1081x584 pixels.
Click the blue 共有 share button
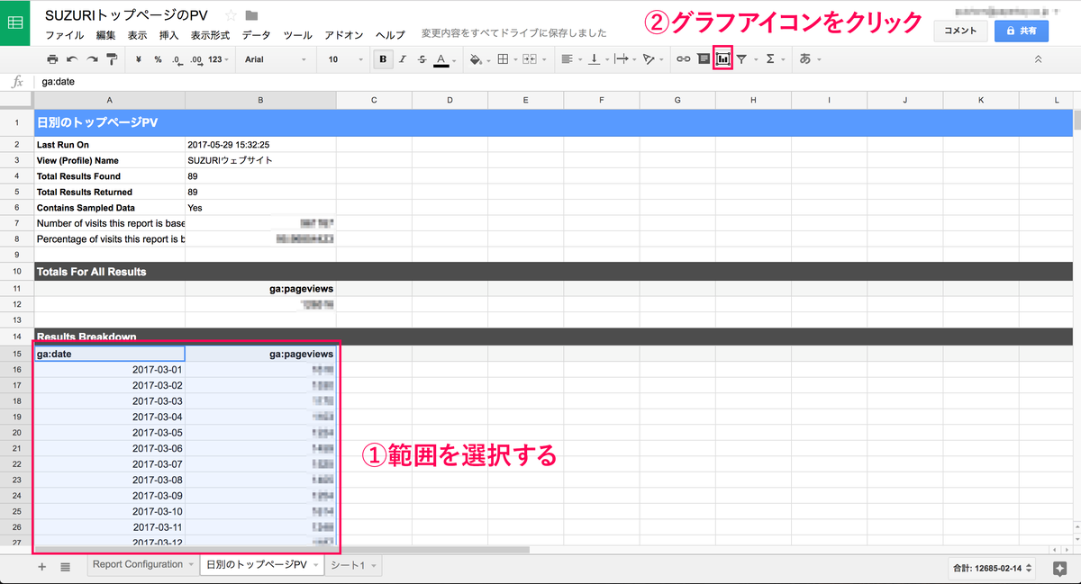point(1021,31)
